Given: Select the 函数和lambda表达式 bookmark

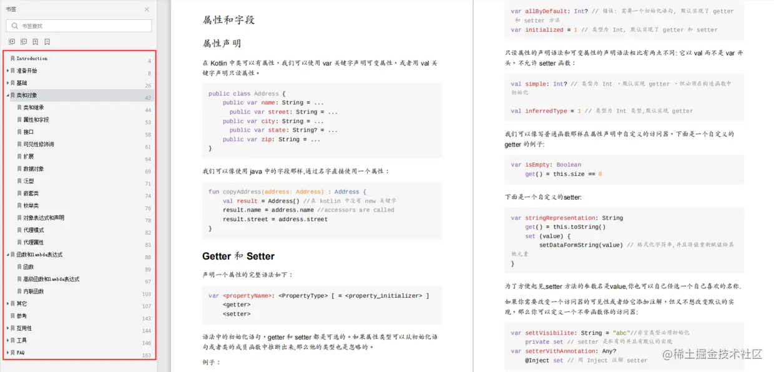Looking at the screenshot, I should point(39,255).
